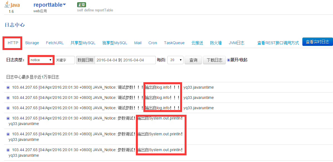
Task: Open the 防火墙 tab
Action: click(x=216, y=43)
